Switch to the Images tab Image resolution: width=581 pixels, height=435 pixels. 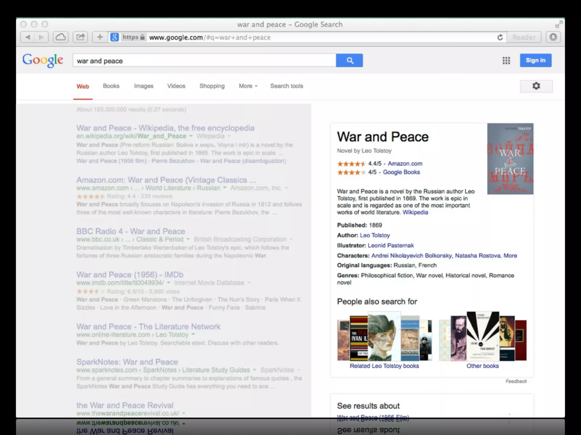(144, 86)
